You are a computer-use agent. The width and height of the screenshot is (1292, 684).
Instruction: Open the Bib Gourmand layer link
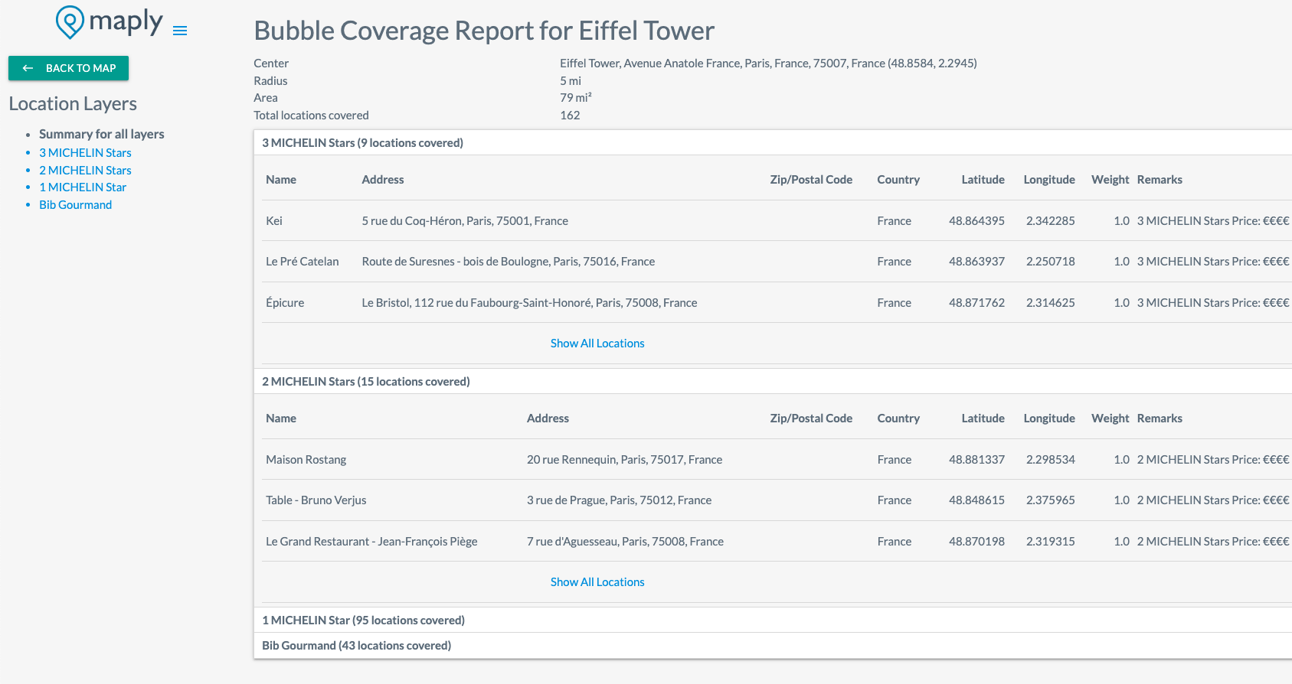75,205
